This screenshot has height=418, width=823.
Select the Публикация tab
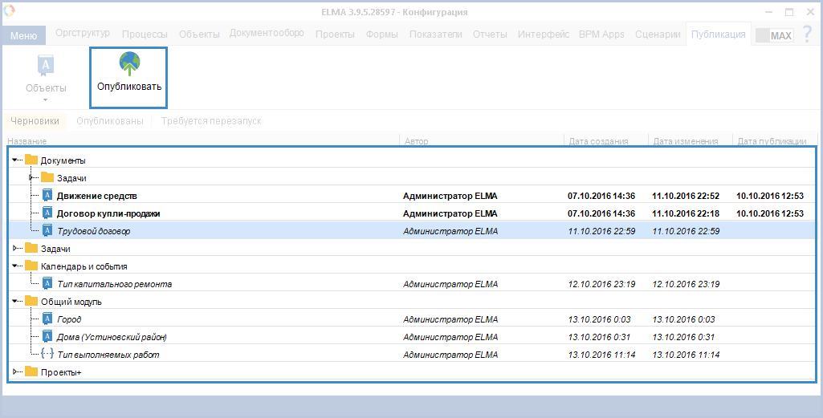pos(718,34)
